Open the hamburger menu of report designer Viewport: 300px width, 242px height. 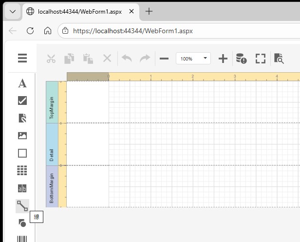[22, 59]
